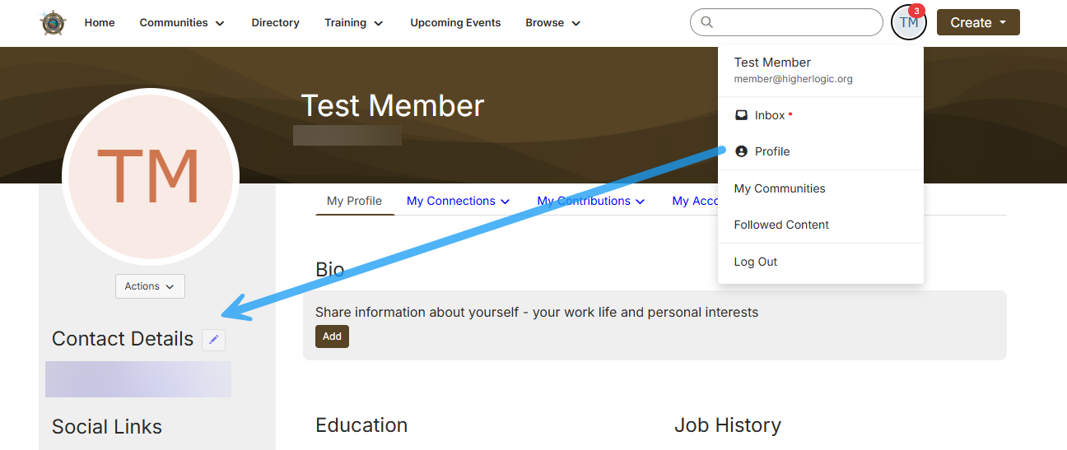Open Upcoming Events in the navbar
The image size is (1067, 450).
(x=455, y=23)
